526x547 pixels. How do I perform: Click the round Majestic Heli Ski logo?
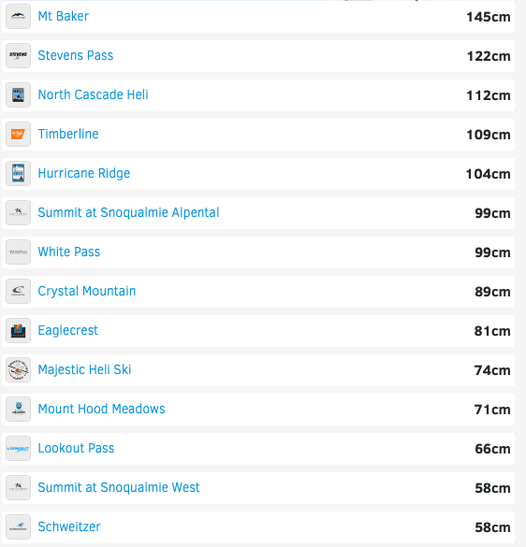(x=18, y=369)
